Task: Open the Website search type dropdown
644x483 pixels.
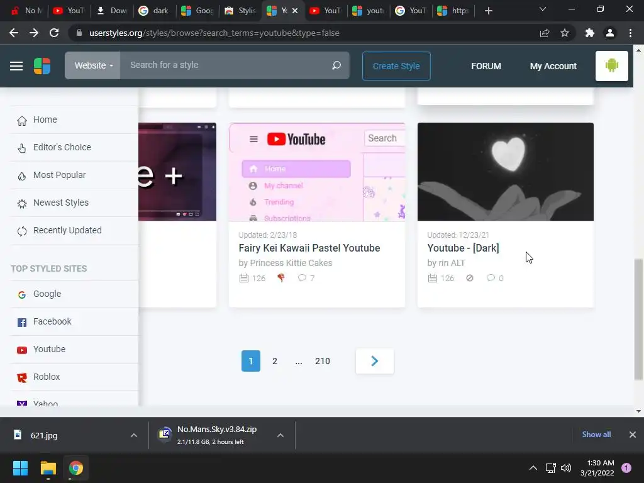Action: coord(93,65)
